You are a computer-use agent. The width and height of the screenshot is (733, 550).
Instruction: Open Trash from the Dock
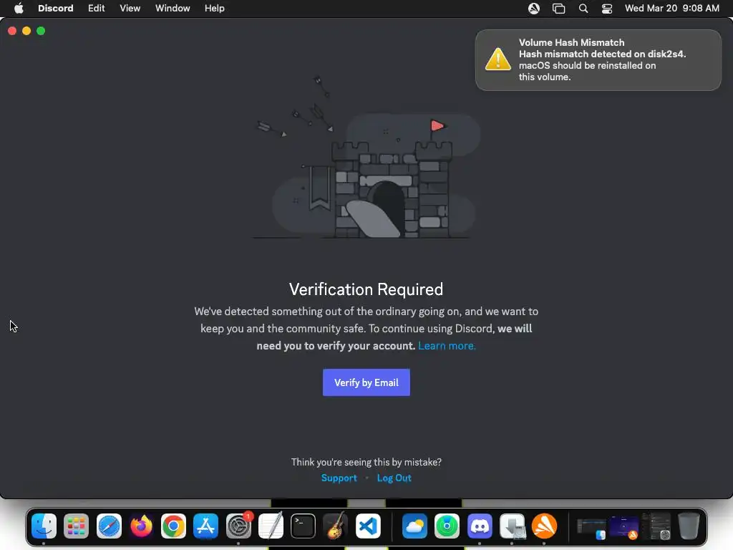point(689,526)
